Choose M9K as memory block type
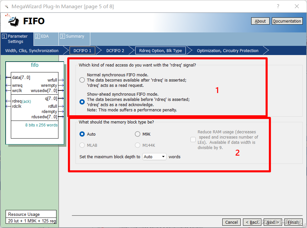The width and height of the screenshot is (307, 228). coord(138,134)
